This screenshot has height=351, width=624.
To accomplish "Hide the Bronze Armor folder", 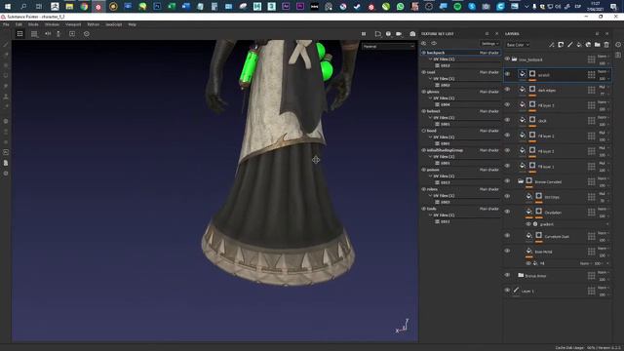I will [507, 275].
